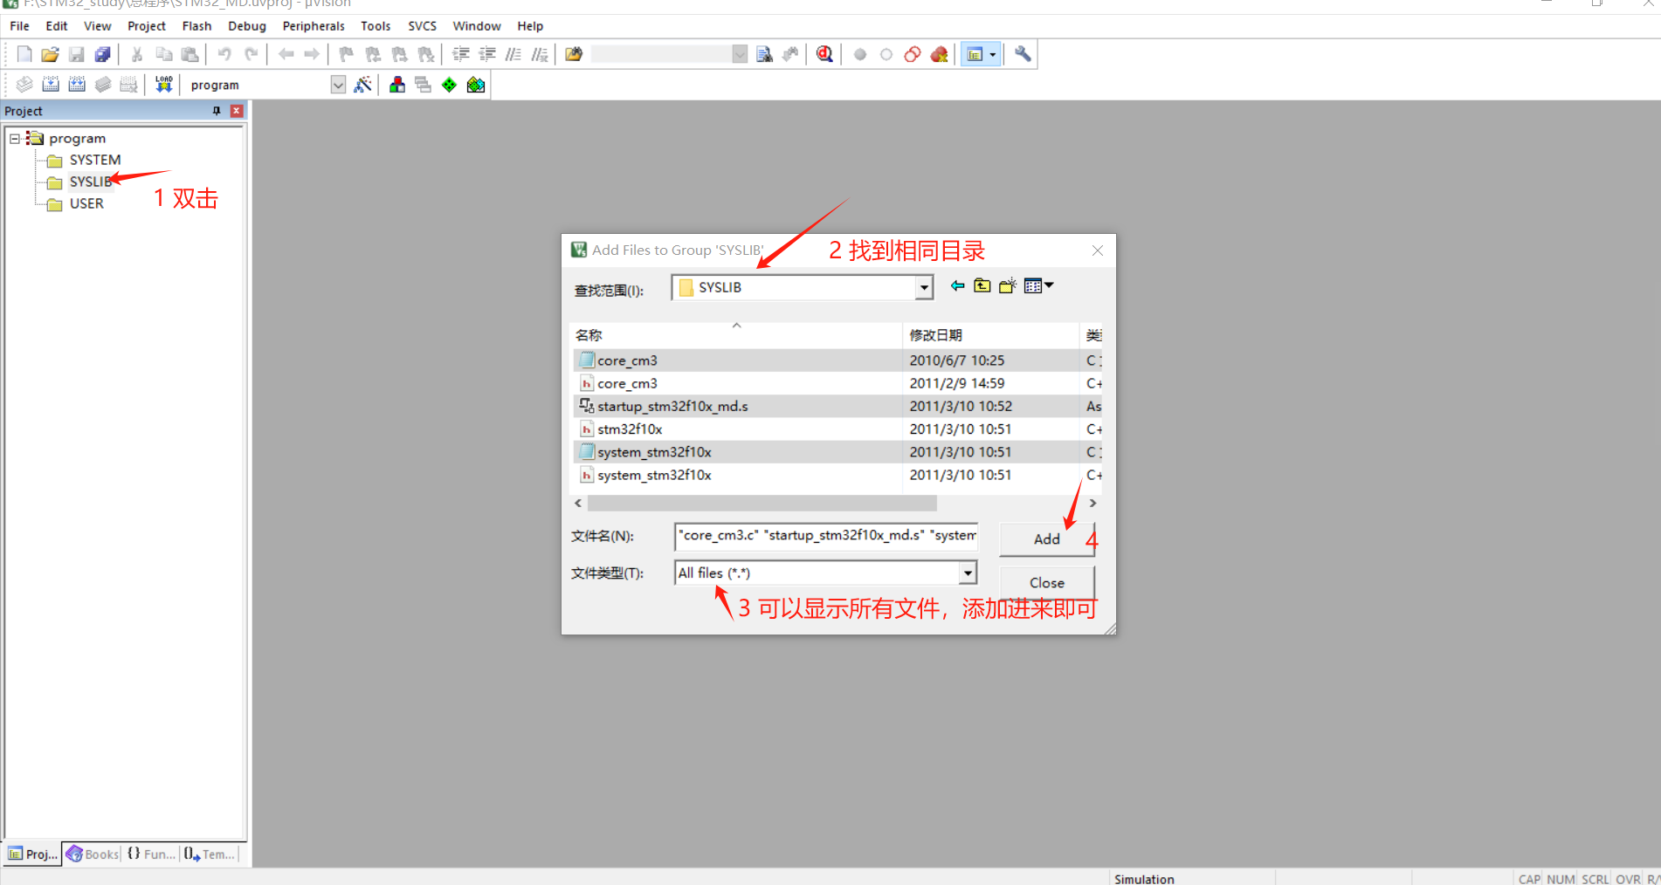
Task: Start or stop debug session
Action: (824, 54)
